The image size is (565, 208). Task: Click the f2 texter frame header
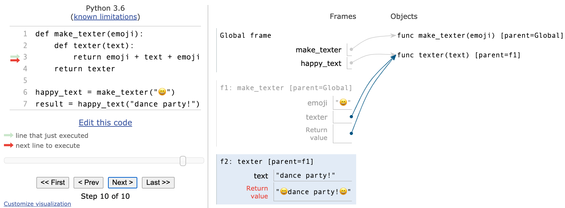(267, 162)
